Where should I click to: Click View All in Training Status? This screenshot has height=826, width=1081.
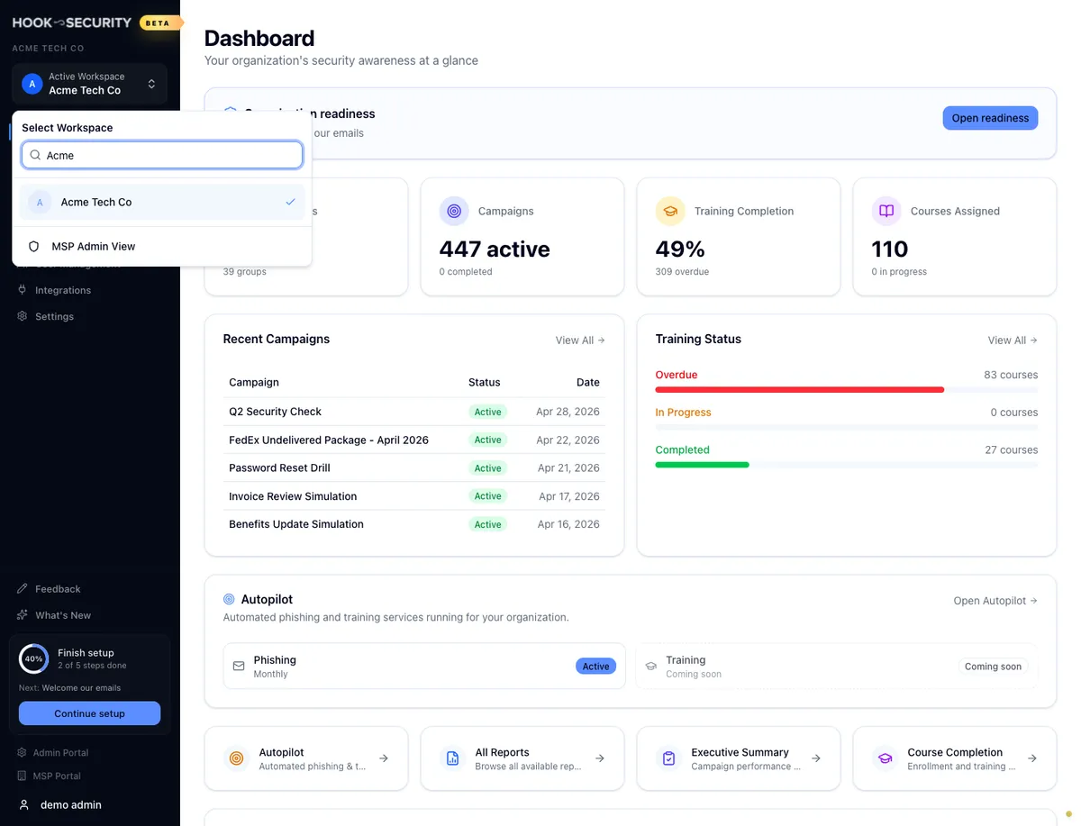pyautogui.click(x=1013, y=340)
